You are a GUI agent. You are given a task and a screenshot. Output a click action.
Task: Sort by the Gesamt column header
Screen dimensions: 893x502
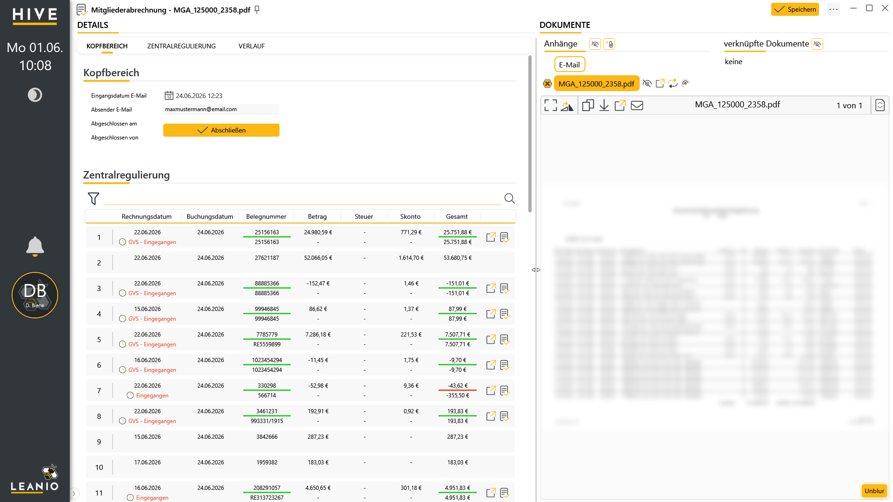[x=457, y=217]
